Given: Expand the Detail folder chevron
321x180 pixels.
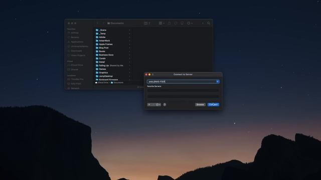Looking at the screenshot, I should click(x=129, y=62).
